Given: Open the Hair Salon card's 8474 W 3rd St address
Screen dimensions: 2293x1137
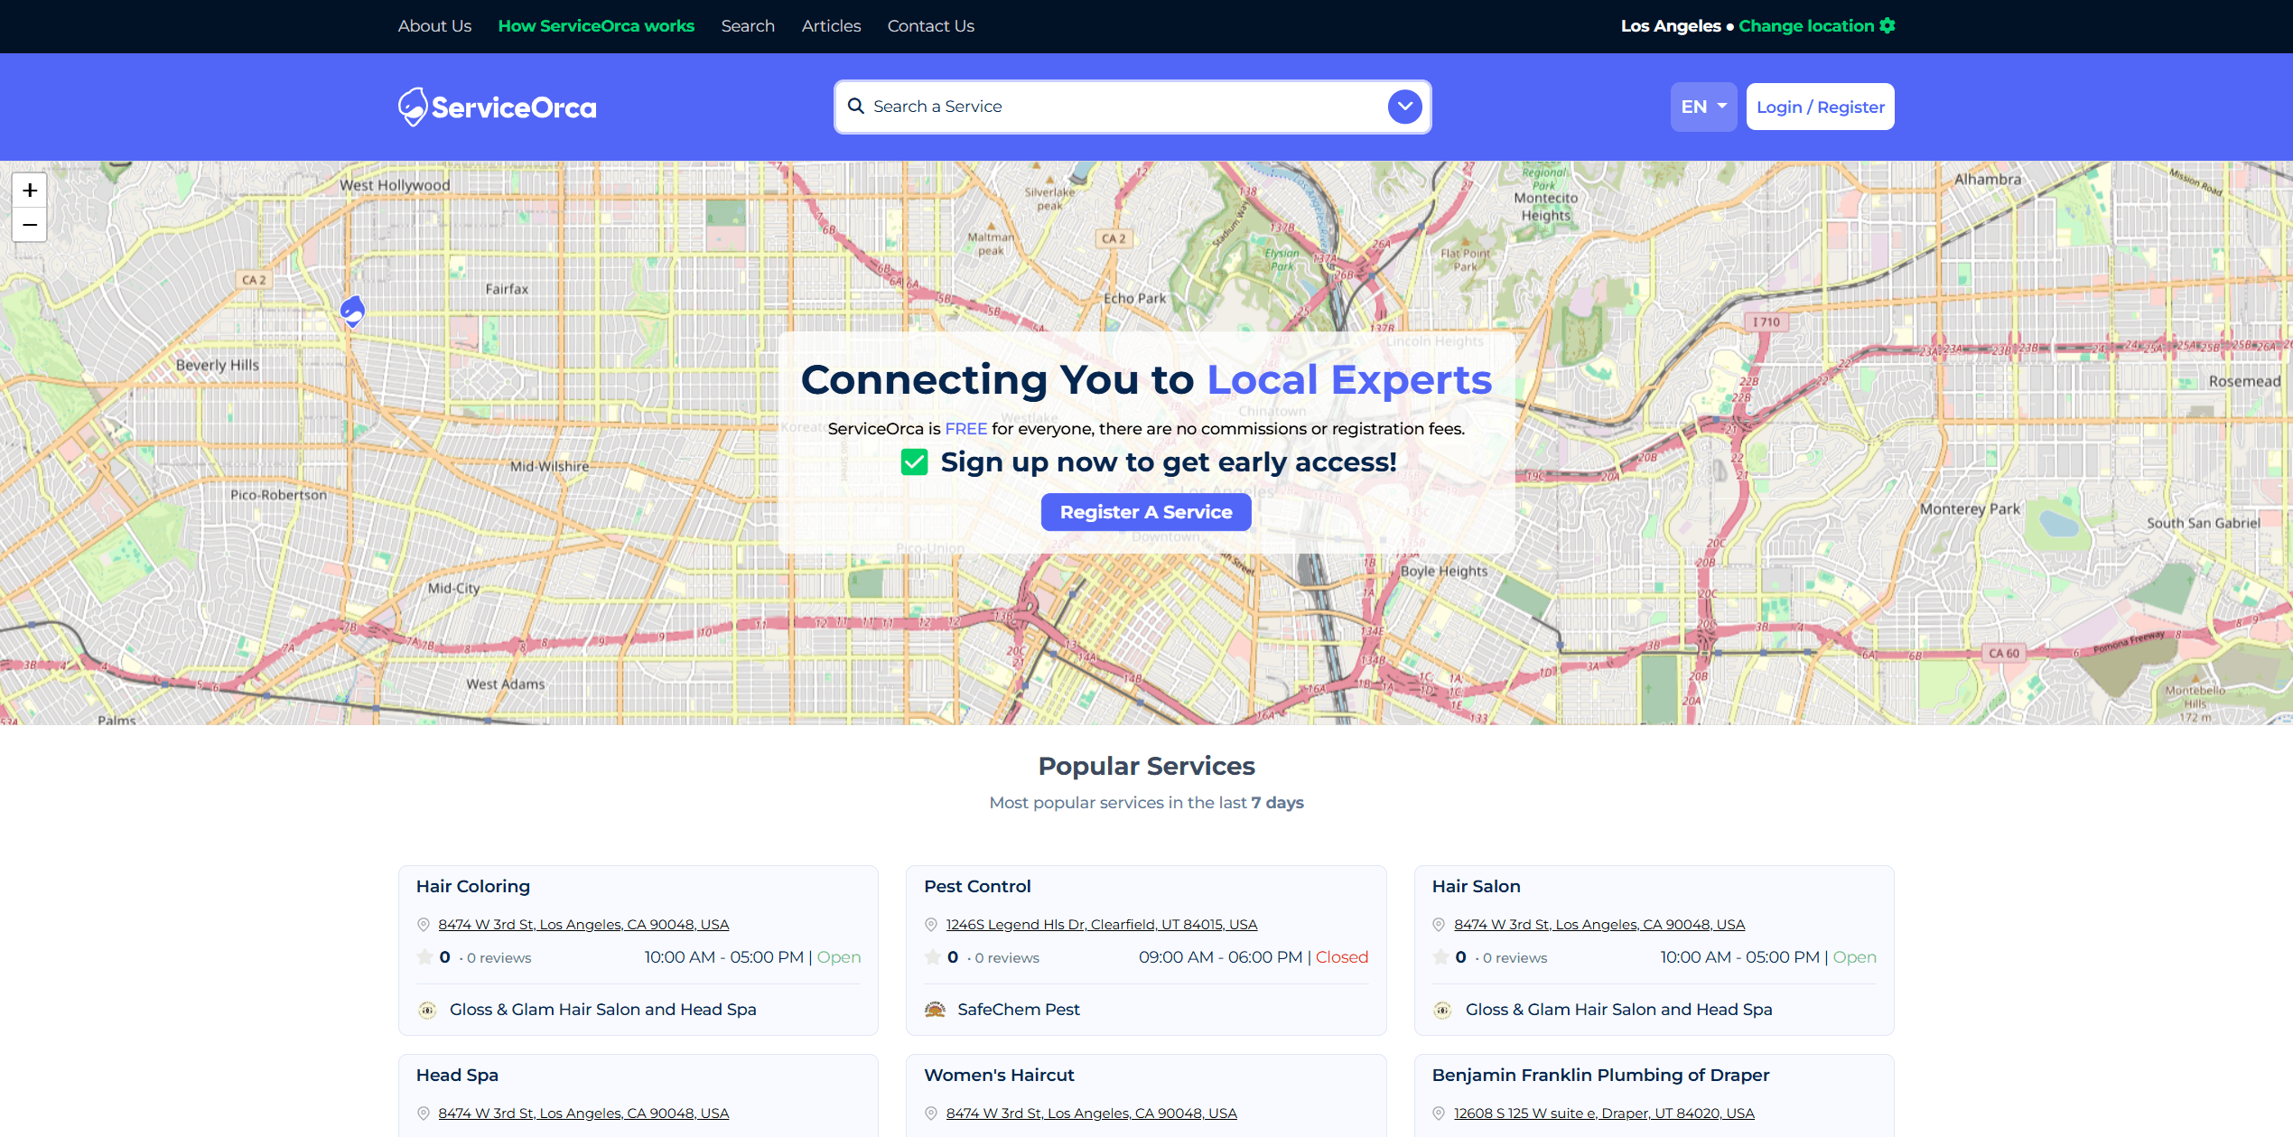Looking at the screenshot, I should coord(1599,924).
